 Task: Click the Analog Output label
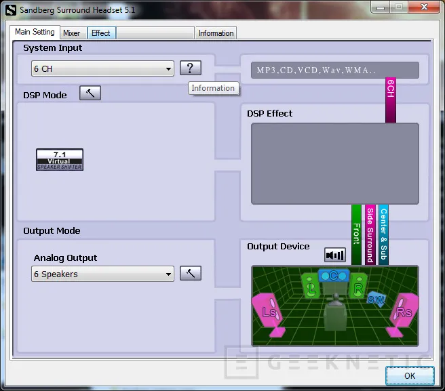click(x=65, y=258)
